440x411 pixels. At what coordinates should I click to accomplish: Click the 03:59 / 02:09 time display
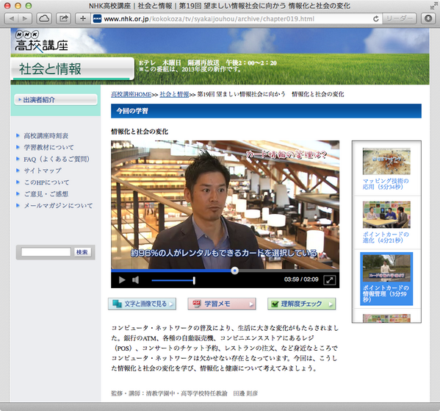301,279
